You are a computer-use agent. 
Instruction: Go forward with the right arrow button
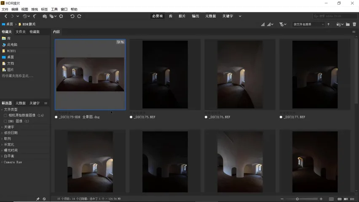pyautogui.click(x=12, y=16)
